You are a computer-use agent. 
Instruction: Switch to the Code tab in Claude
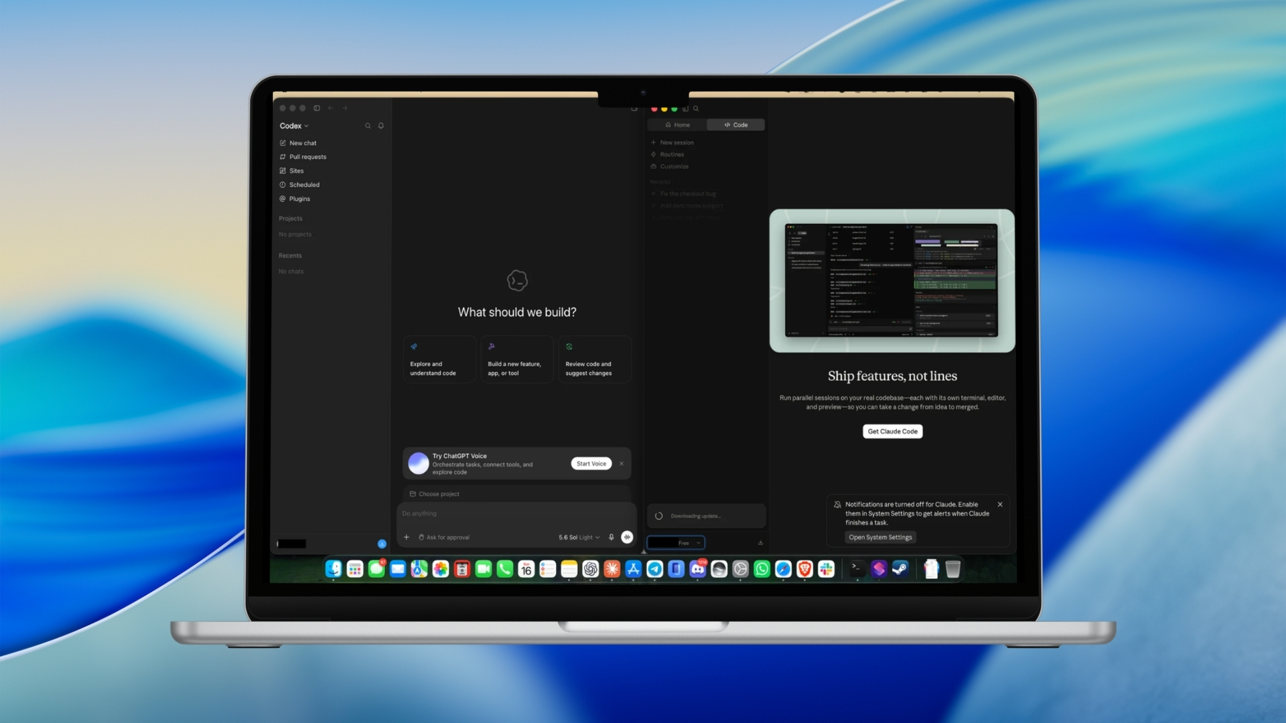point(735,125)
